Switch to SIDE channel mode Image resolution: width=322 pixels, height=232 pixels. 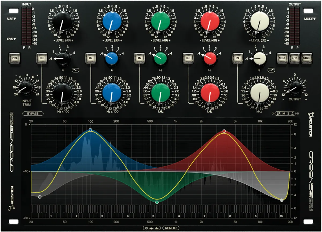coord(307,57)
